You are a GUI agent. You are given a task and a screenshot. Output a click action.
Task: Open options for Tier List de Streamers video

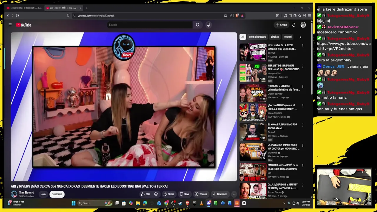pos(302,66)
